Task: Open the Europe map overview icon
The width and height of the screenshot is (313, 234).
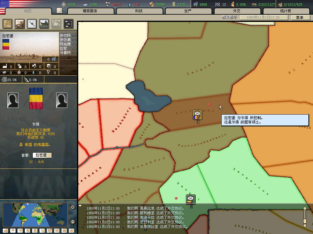Action: coord(7,24)
